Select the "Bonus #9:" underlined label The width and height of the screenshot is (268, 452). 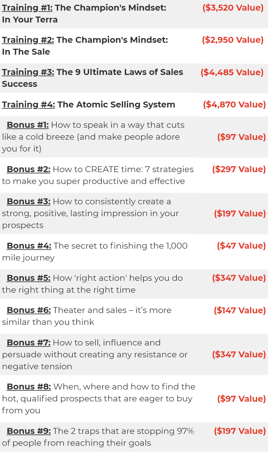(29, 431)
